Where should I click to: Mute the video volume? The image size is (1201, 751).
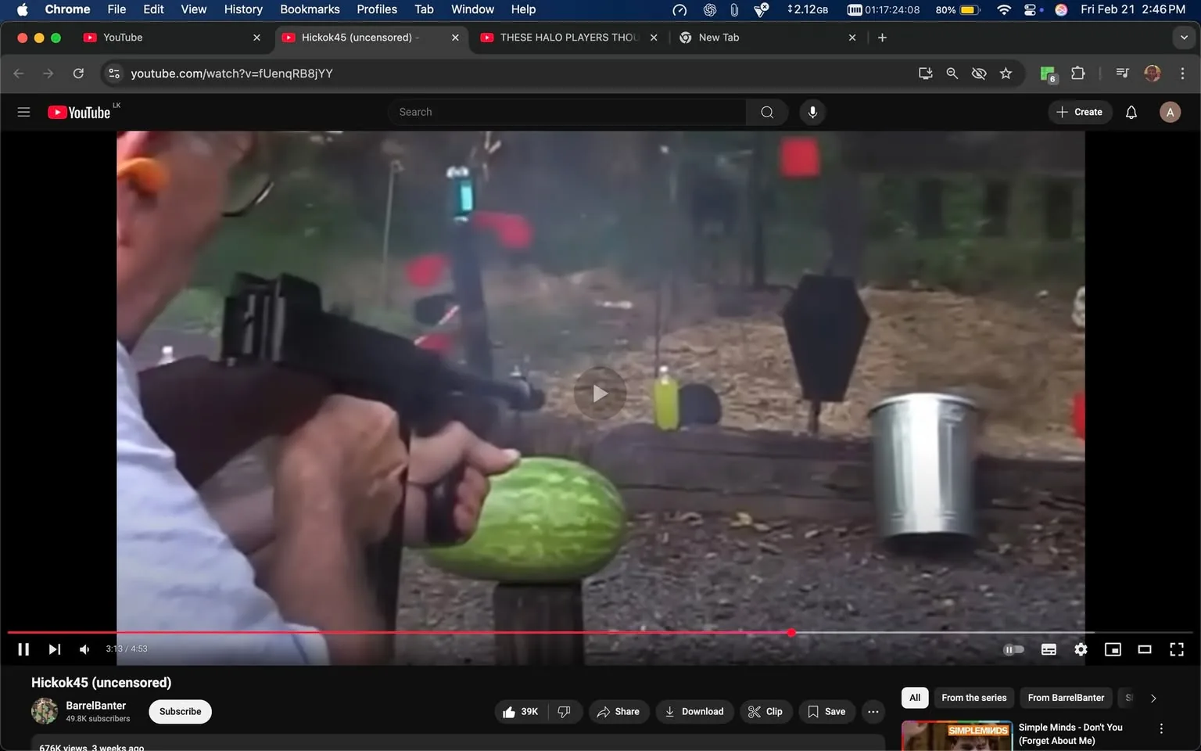[x=84, y=649]
